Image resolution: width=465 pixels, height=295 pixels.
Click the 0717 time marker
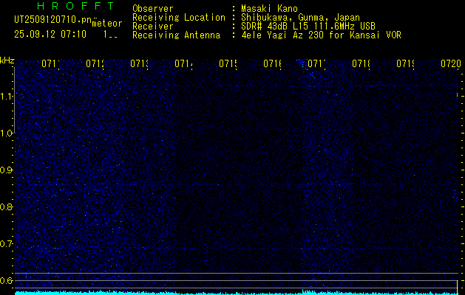(x=316, y=63)
